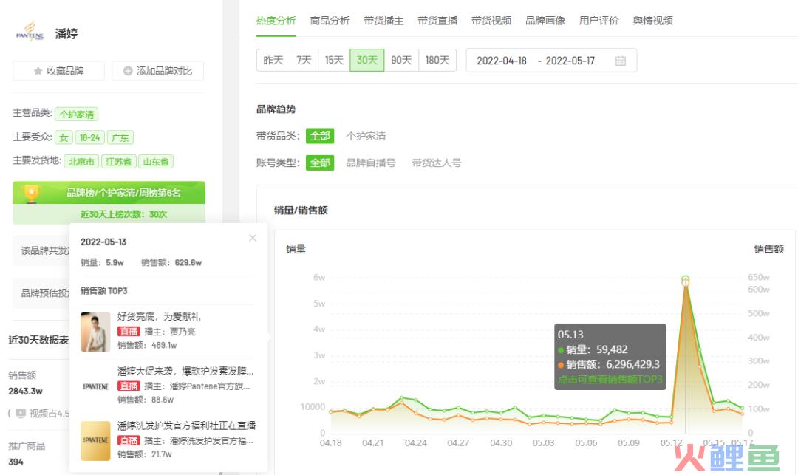Screen dimensions: 798x475
Task: Click 销售额TOP3 heading in popup
Action: click(104, 291)
